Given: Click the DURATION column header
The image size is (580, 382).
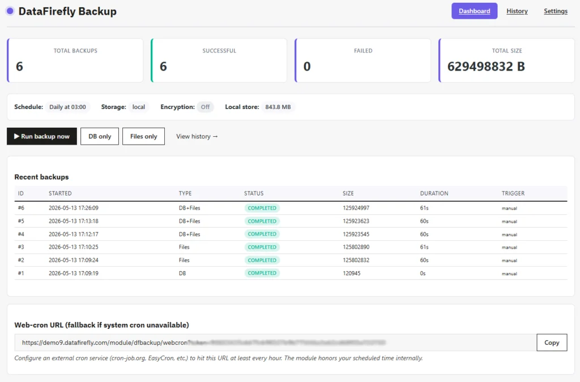Looking at the screenshot, I should click(434, 193).
